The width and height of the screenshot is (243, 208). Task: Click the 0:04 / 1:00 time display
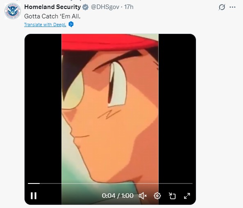[x=118, y=196]
